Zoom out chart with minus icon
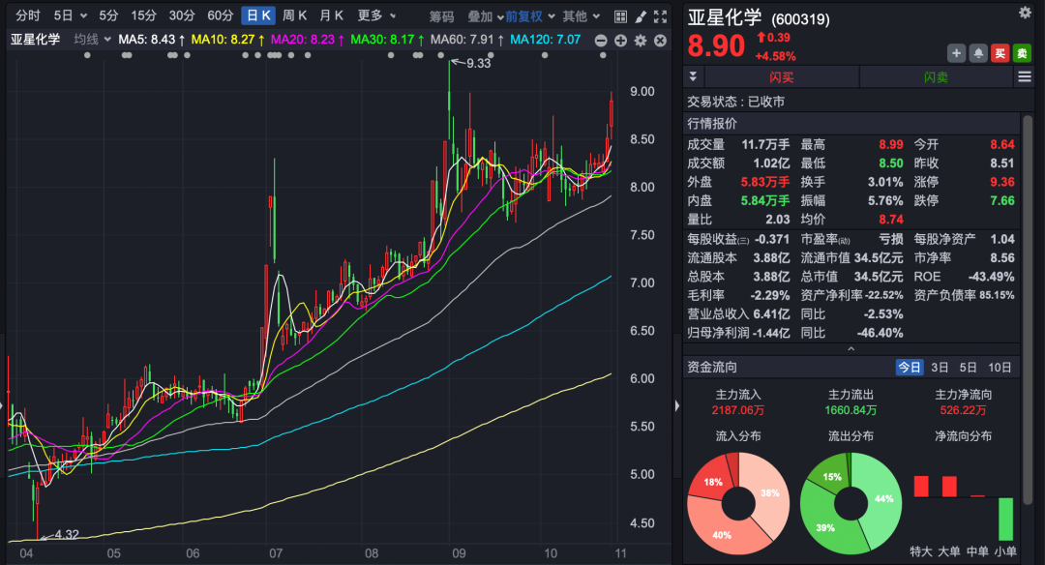Screen dimensions: 1045x565 pyautogui.click(x=601, y=40)
